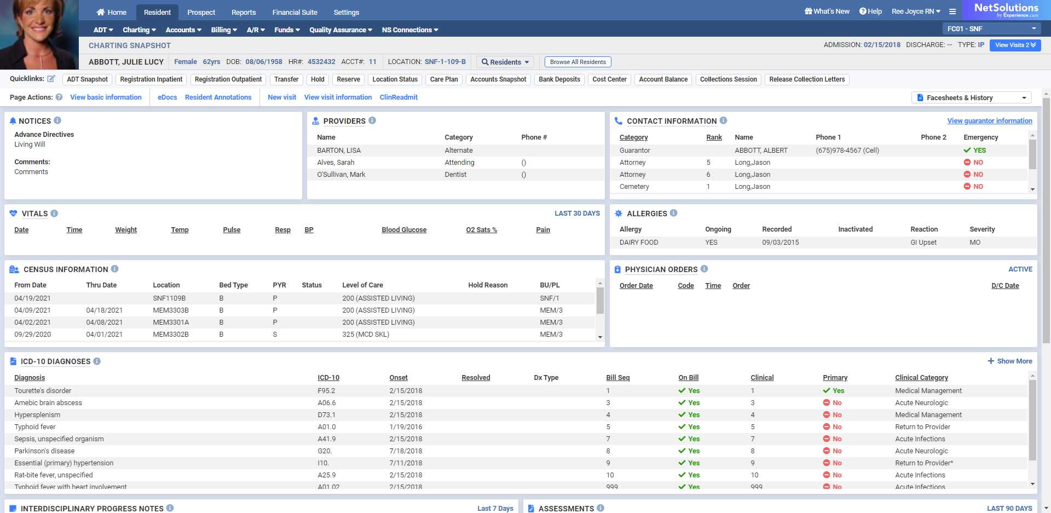Screen dimensions: 1051x513
Task: Click the edit Quicklinks pencil icon
Action: coord(51,79)
